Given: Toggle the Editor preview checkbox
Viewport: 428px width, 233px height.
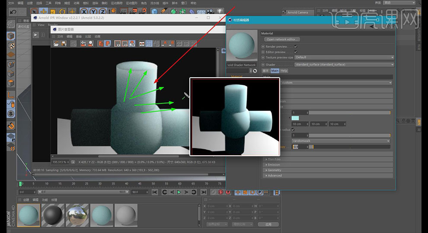Looking at the screenshot, I should (296, 52).
